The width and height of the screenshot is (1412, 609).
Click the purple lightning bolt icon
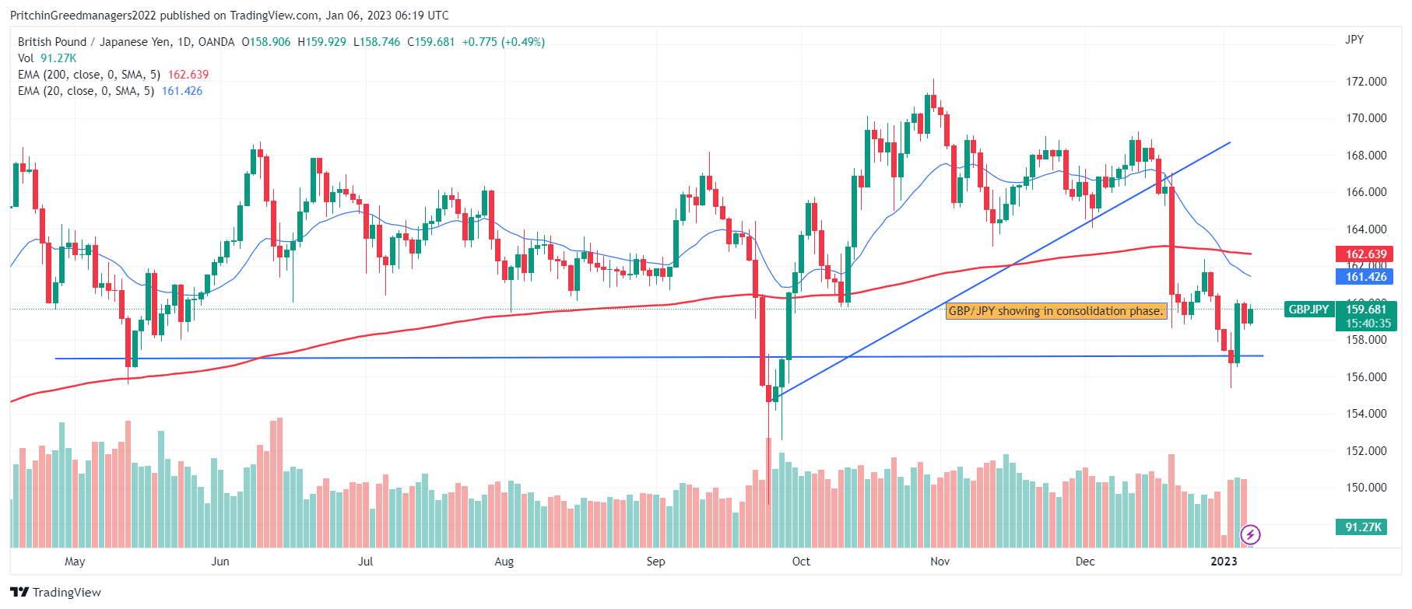tap(1250, 534)
